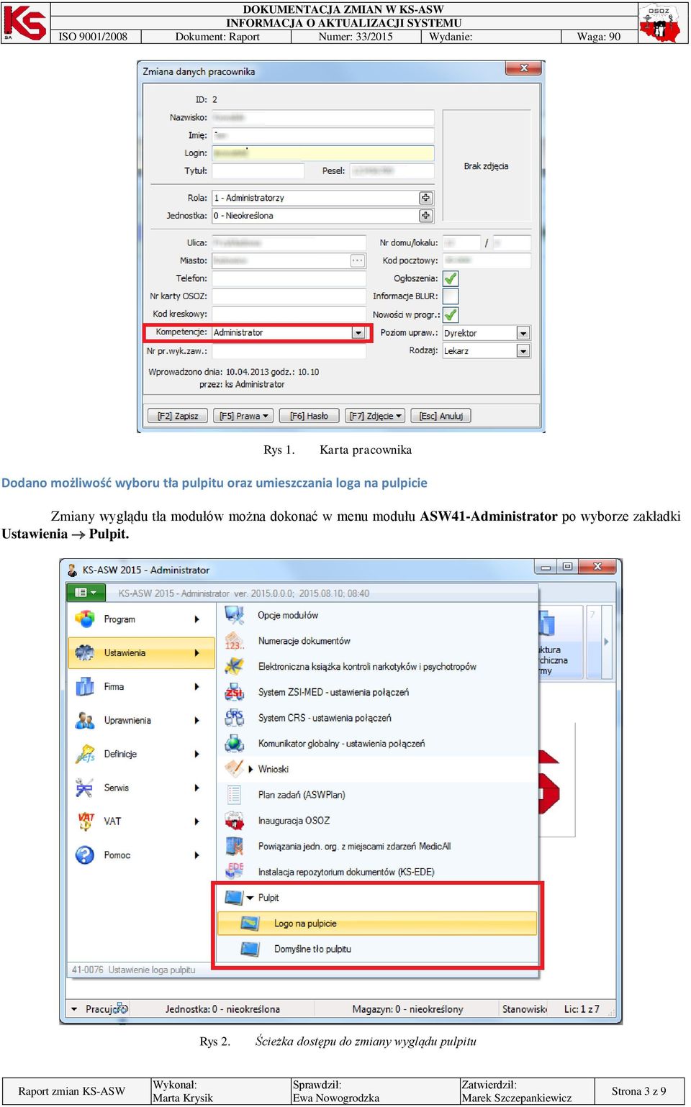The width and height of the screenshot is (691, 1107).
Task: Click the System CRS icon
Action: (234, 718)
